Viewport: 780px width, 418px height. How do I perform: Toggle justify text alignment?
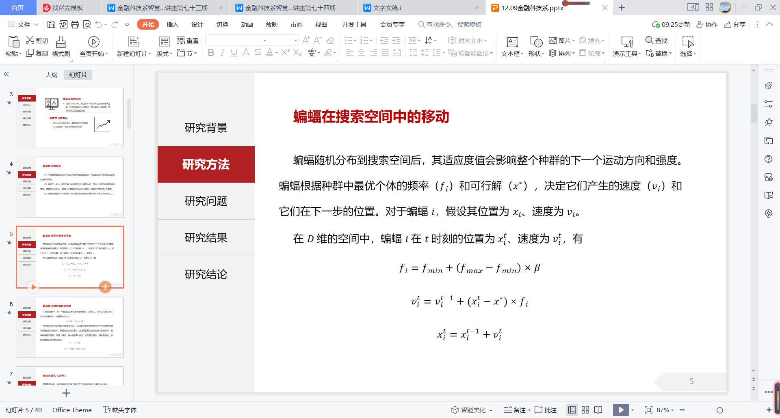tap(385, 52)
